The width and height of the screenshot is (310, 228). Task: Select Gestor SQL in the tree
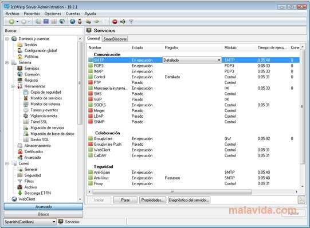(40, 139)
